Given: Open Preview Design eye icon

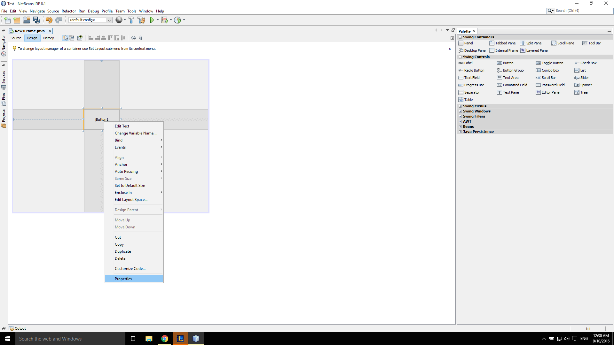Looking at the screenshot, I should pos(80,38).
